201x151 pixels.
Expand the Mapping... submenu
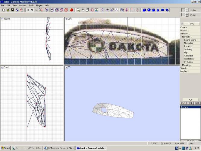[x=187, y=65]
